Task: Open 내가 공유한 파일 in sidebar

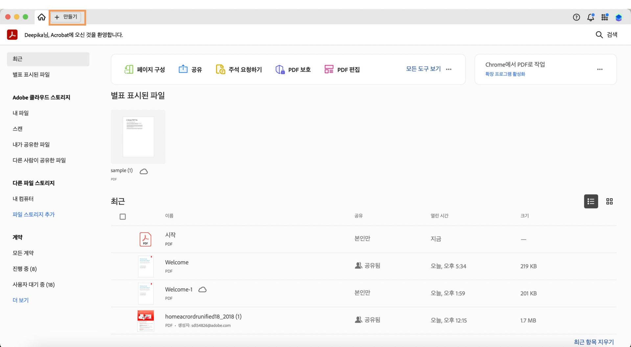Action: (31, 145)
